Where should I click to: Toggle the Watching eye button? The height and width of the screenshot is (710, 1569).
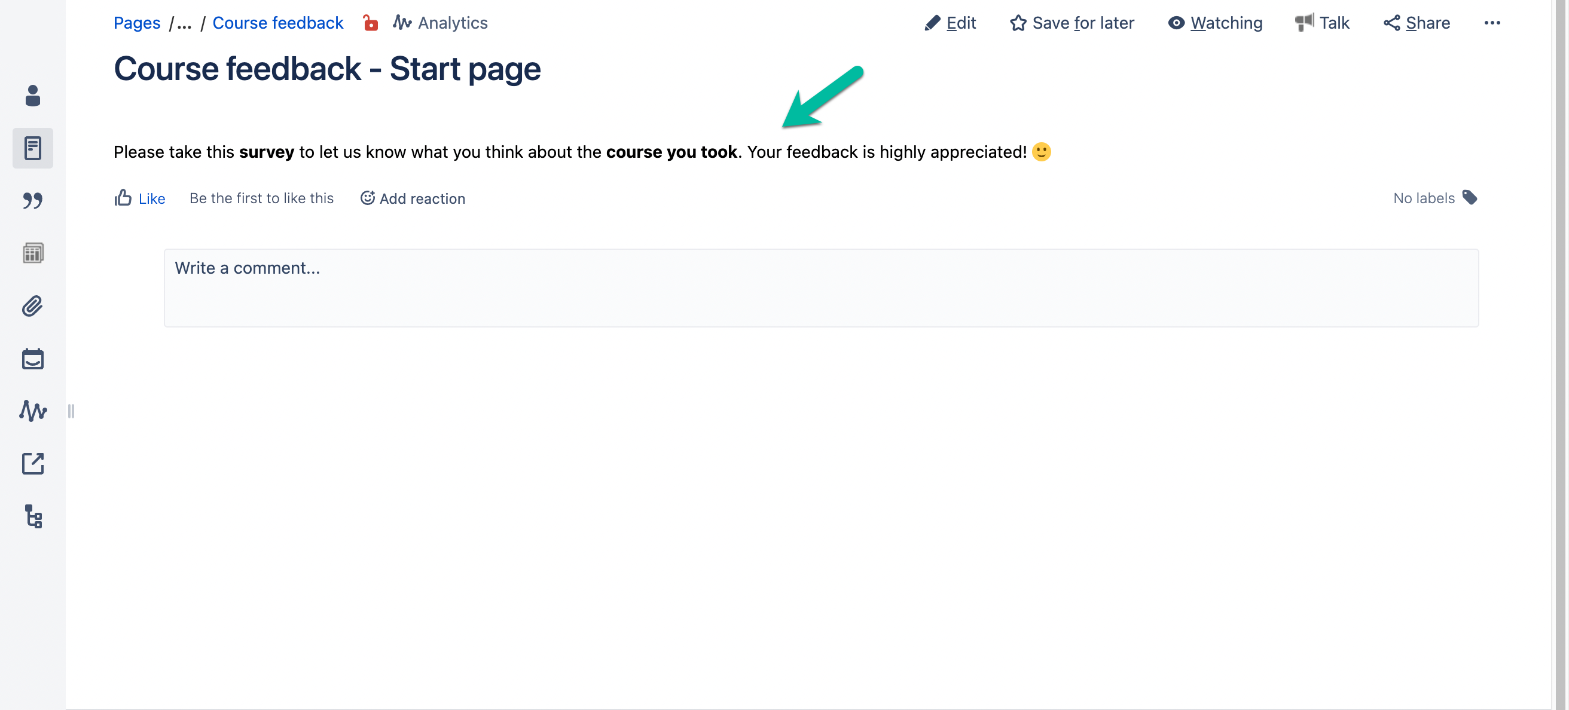(1215, 23)
